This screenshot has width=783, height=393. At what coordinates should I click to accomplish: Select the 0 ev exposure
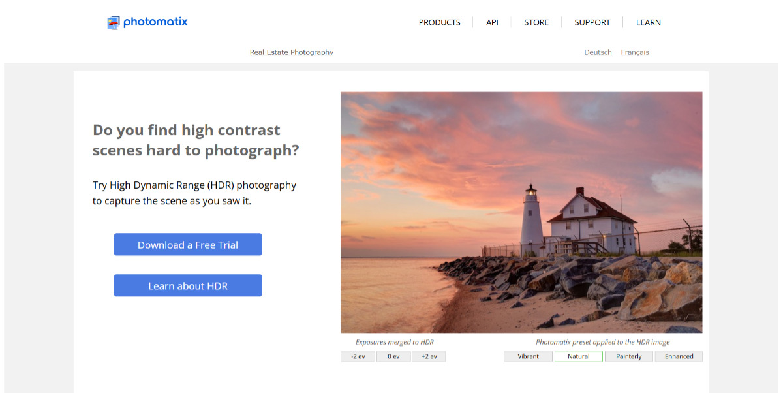(393, 356)
